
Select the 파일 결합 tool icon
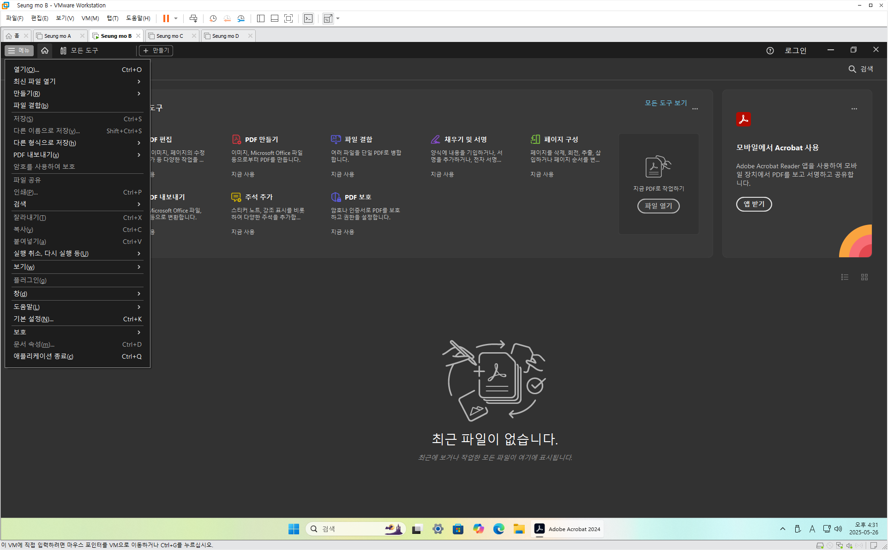[336, 139]
